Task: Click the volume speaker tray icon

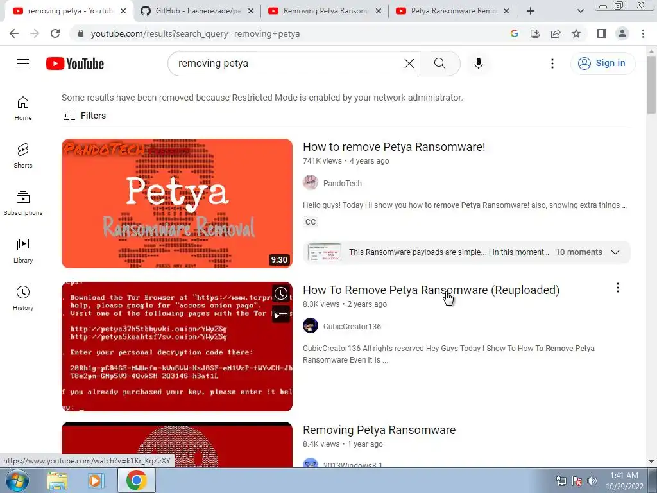Action: point(592,480)
